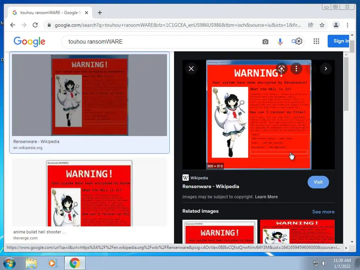Open a new browser tab
Screen dimensions: 360x270
coord(99,13)
